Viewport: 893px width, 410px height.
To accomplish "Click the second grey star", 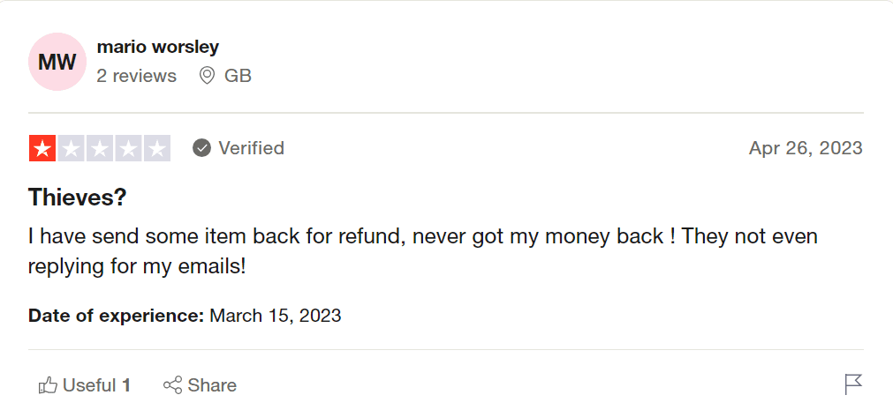I will pyautogui.click(x=72, y=148).
